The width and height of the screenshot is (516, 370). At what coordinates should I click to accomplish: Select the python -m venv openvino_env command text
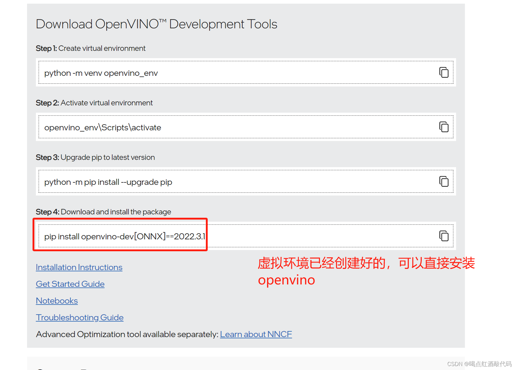click(x=101, y=73)
